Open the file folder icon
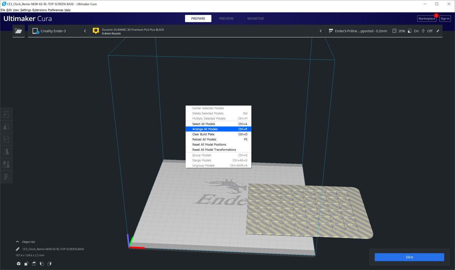 [x=18, y=31]
